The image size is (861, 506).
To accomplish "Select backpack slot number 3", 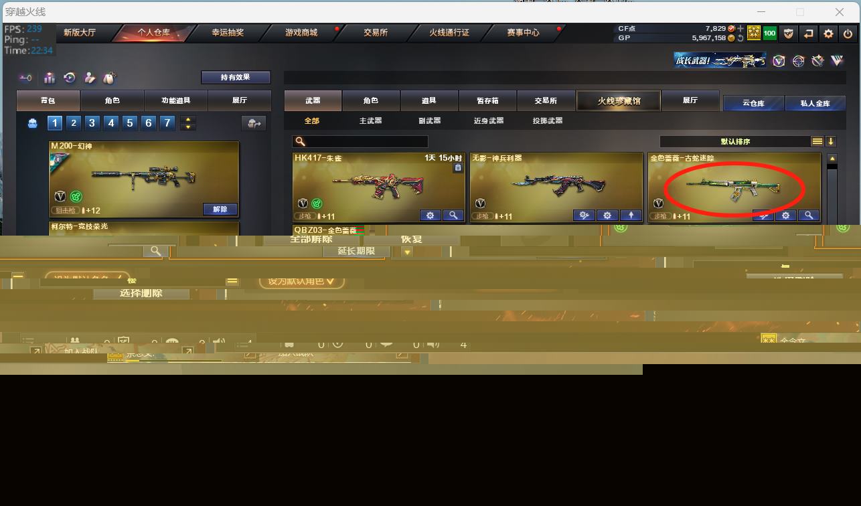I will point(92,122).
